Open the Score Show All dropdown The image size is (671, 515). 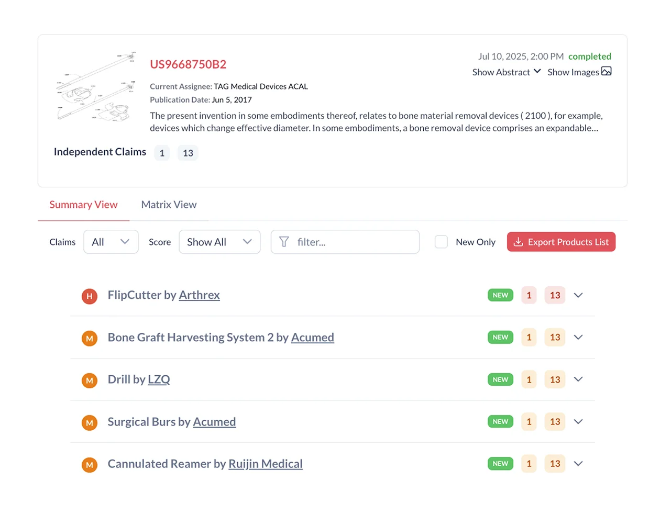pos(219,242)
